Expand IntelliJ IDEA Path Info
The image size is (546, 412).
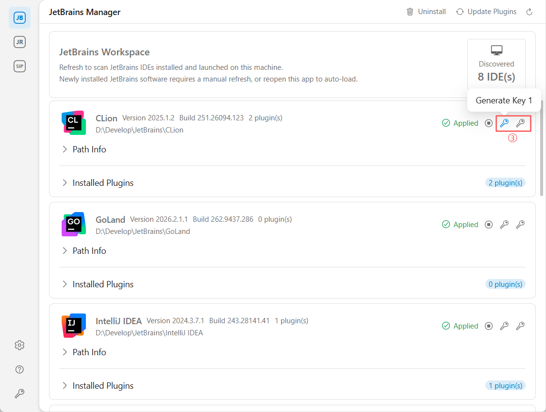tap(84, 352)
